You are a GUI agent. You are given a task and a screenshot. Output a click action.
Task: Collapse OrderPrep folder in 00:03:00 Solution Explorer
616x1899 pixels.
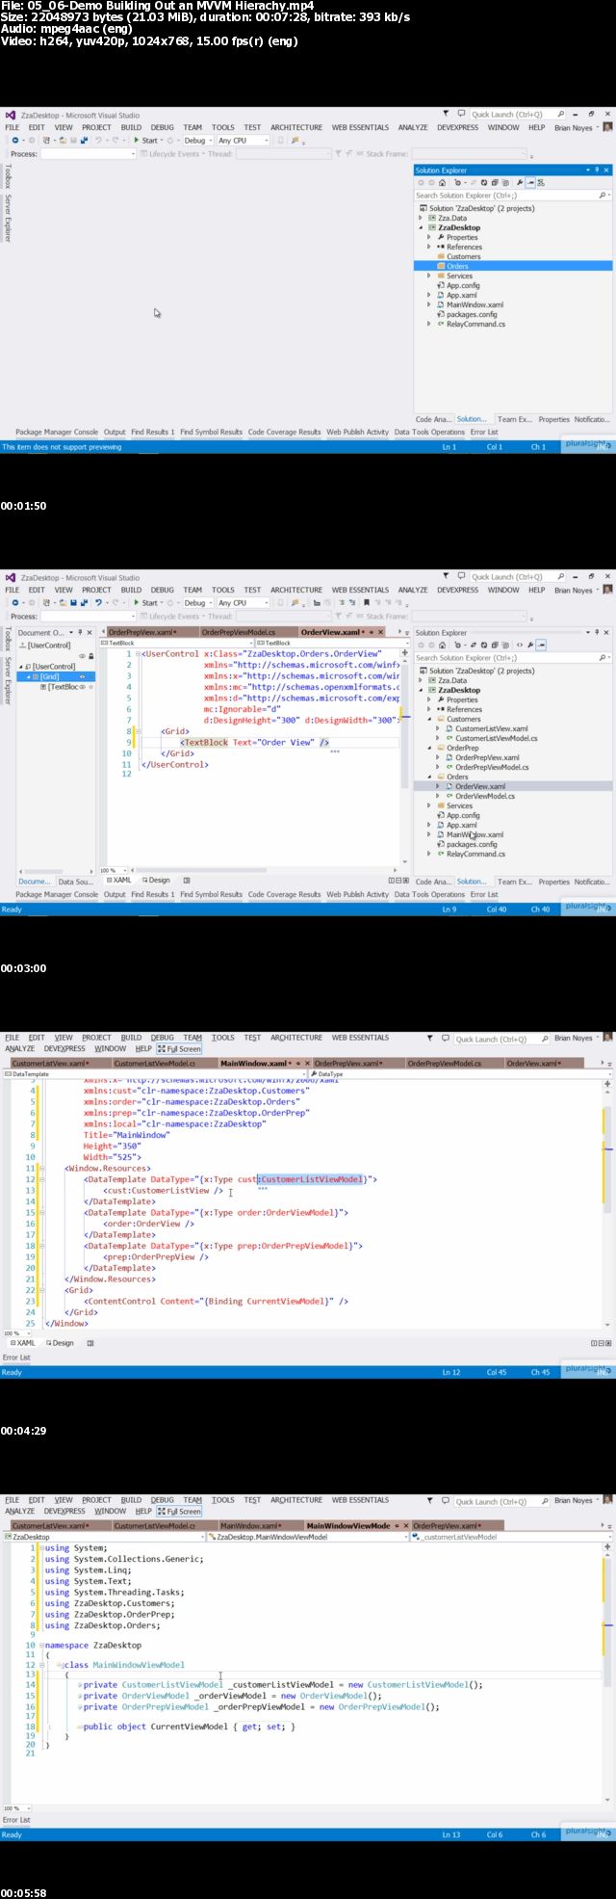click(429, 748)
